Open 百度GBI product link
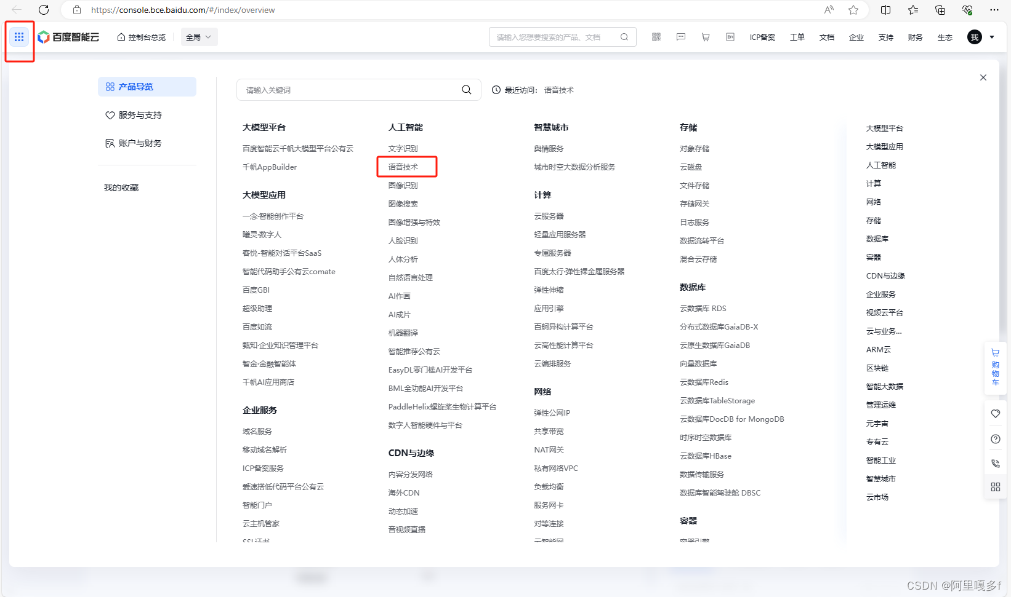1011x597 pixels. [256, 290]
